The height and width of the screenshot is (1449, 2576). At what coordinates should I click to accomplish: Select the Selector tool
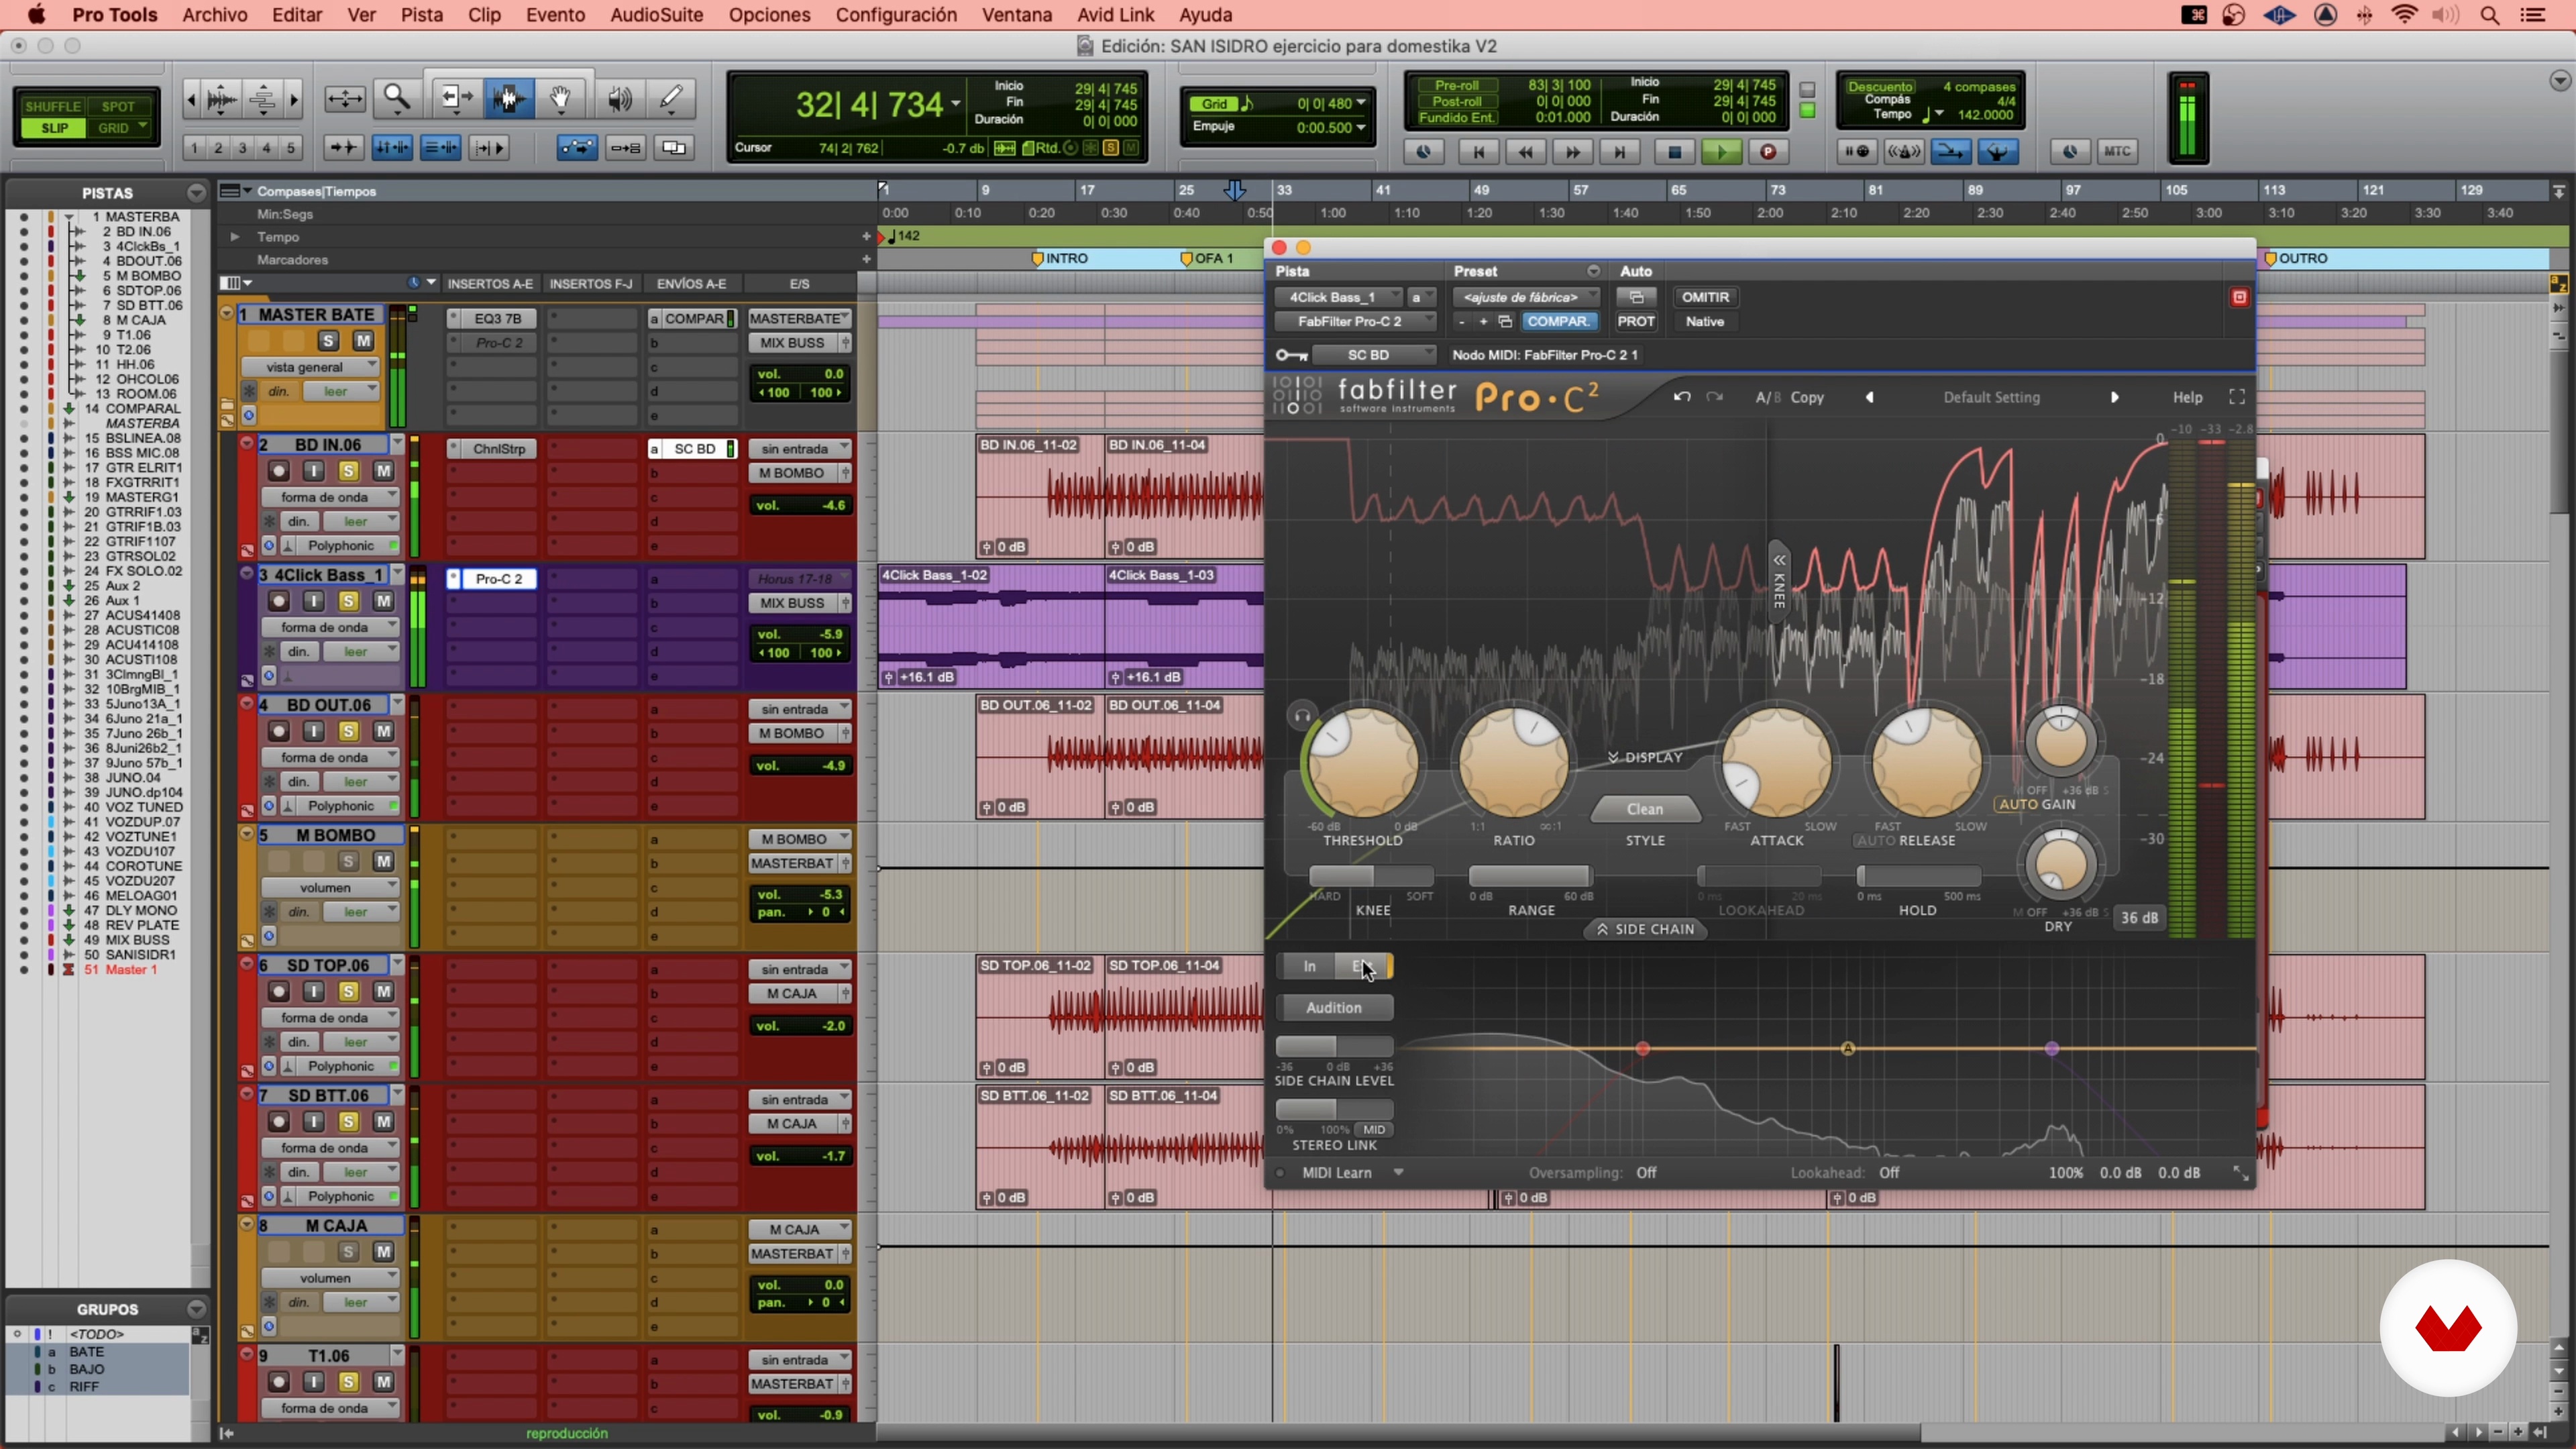tap(509, 98)
